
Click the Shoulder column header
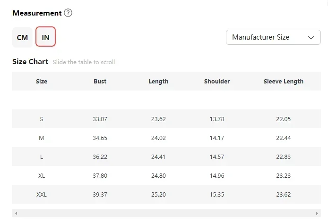pos(217,81)
